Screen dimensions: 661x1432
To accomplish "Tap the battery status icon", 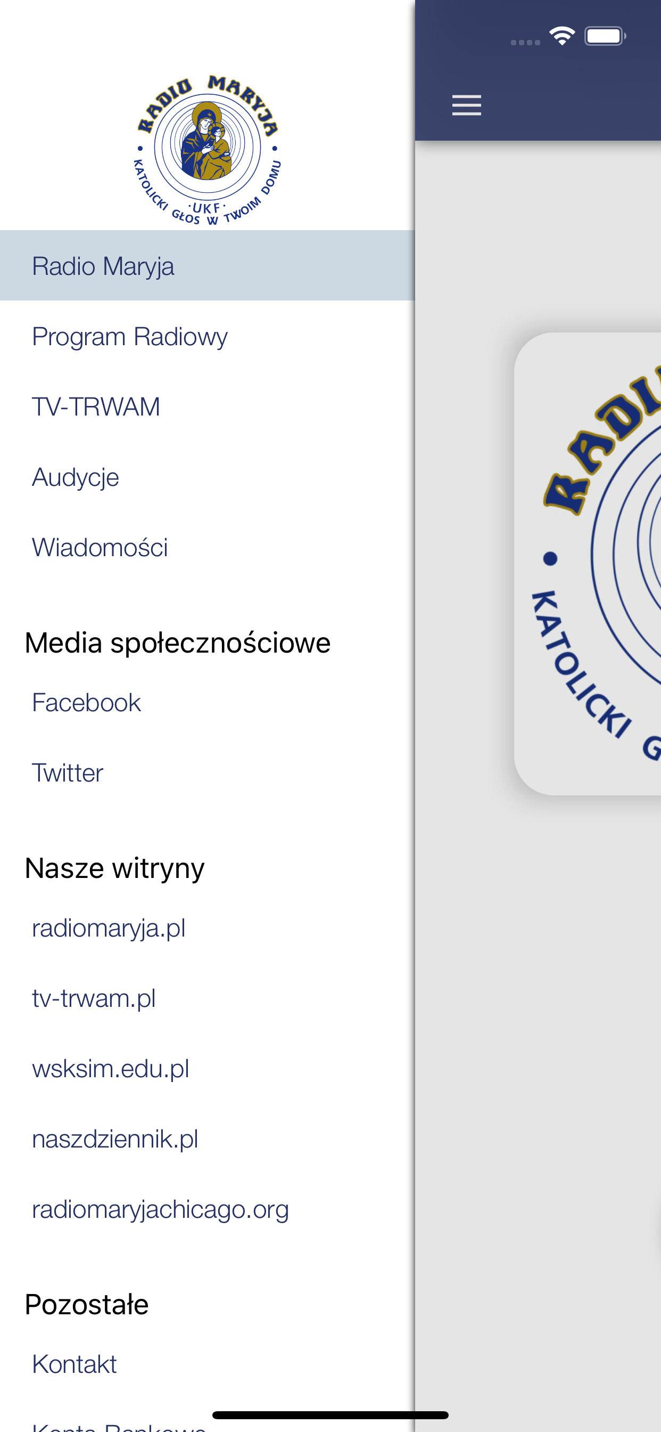I will [x=605, y=36].
